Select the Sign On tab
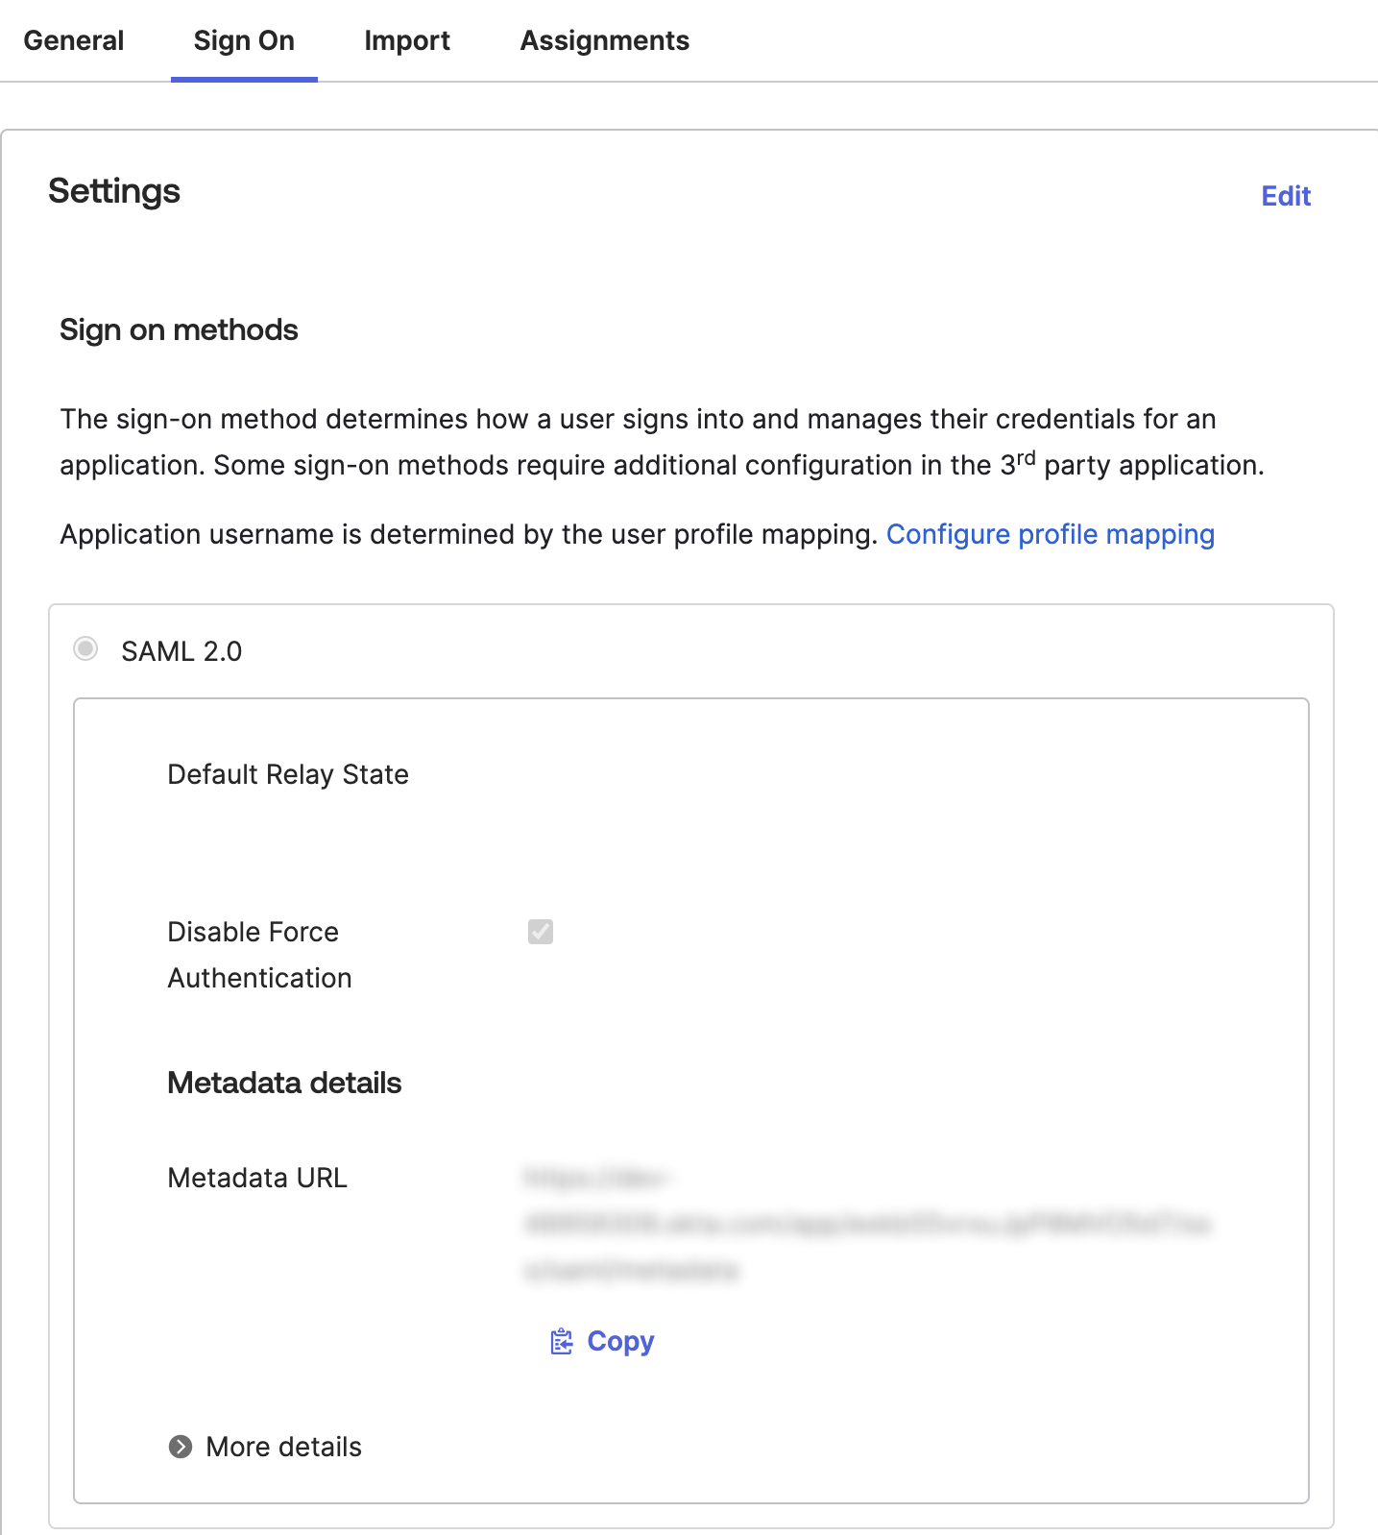The image size is (1378, 1535). coord(244,40)
